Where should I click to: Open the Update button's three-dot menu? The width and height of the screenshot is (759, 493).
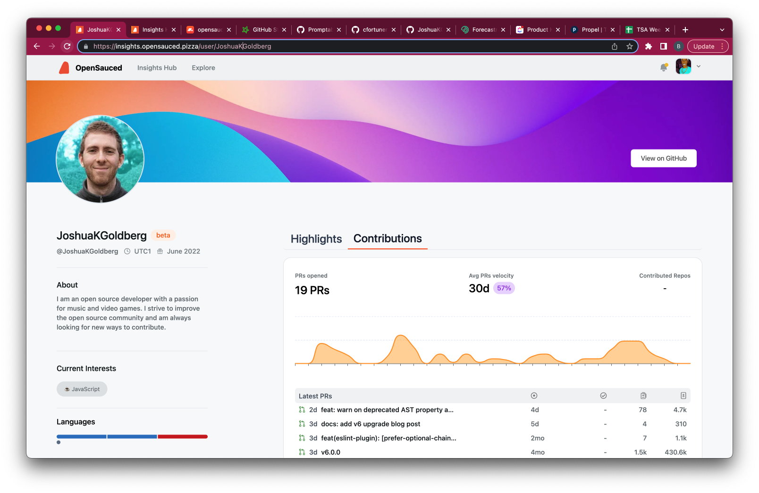[x=722, y=46]
